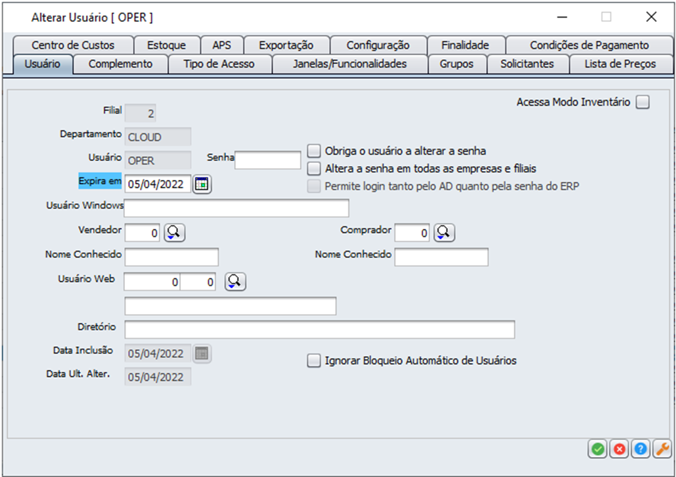This screenshot has height=477, width=676.
Task: Select the Condições de Pagamento tab
Action: 589,45
